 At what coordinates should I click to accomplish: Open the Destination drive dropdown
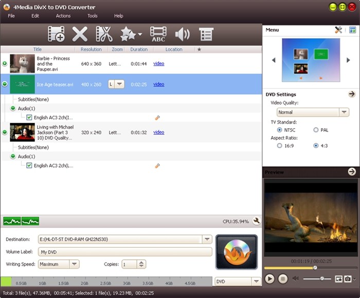pyautogui.click(x=207, y=239)
